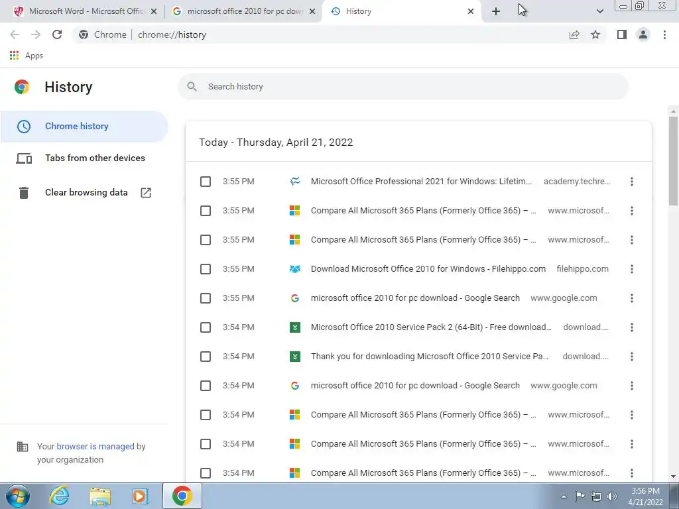Tick checkbox for 3:55 PM Google Search entry
Viewport: 679px width, 509px height.
pos(206,298)
